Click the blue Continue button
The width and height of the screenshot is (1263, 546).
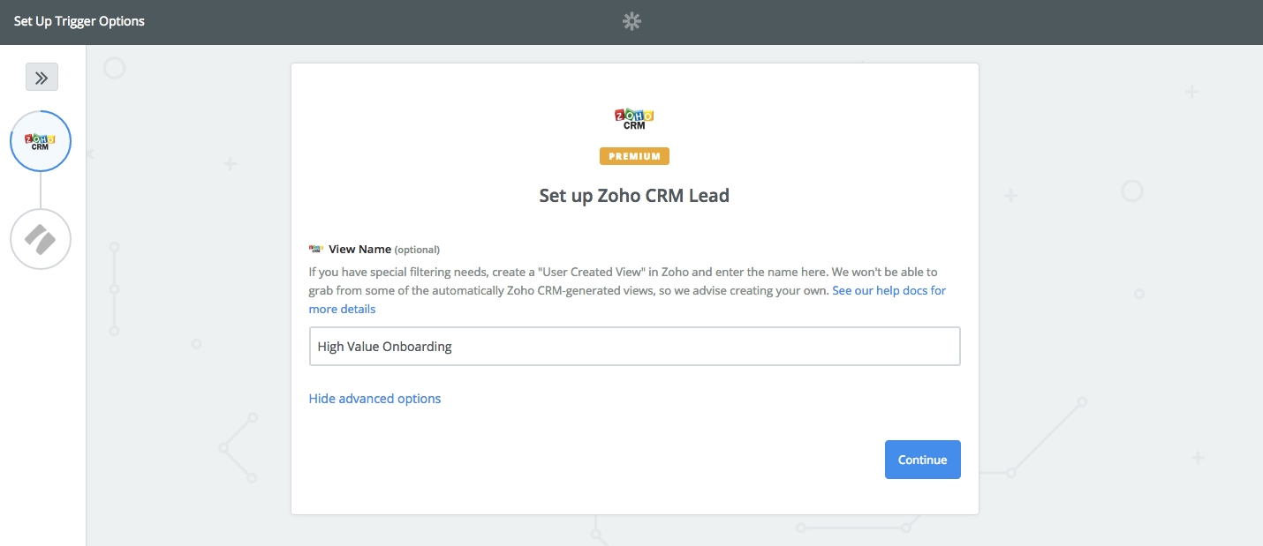pyautogui.click(x=922, y=460)
